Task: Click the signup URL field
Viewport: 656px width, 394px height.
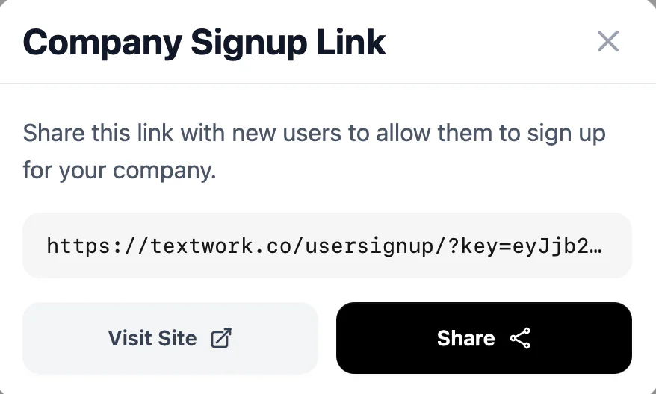Action: point(327,246)
